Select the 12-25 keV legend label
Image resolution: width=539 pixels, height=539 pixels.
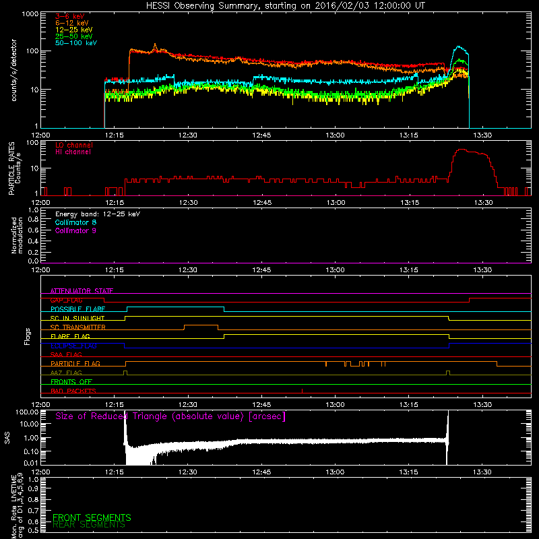(x=74, y=30)
